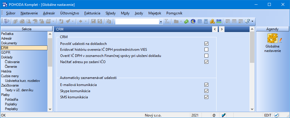Screen dimensions: 290x118
Task: Click the exit door icon in toolbar
Action: coord(6,21)
